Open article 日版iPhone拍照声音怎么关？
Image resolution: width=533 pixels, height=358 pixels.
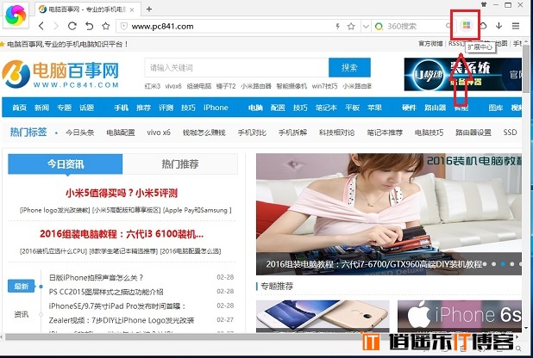click(x=97, y=278)
